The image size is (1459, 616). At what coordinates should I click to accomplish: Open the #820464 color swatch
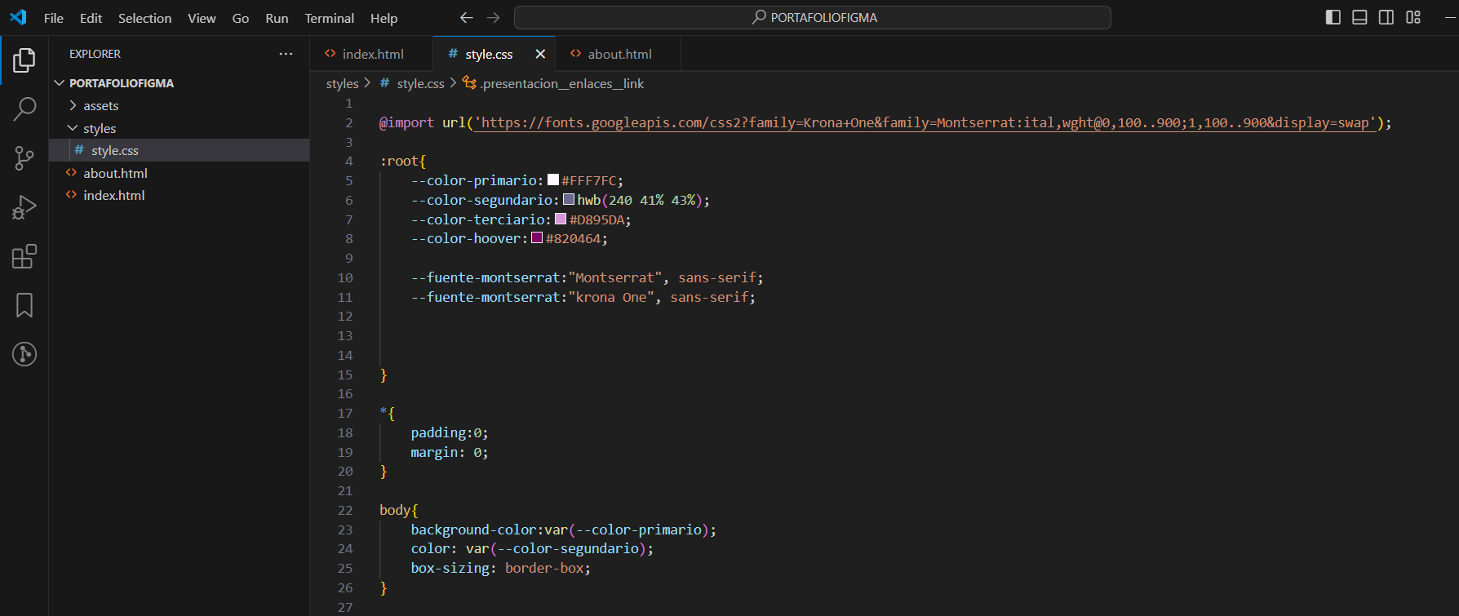(x=537, y=238)
